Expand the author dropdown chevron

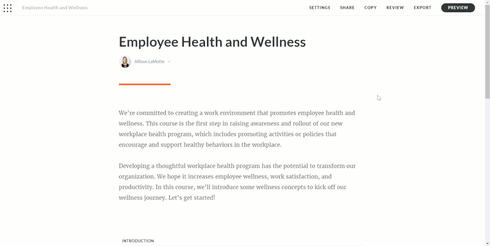(169, 62)
